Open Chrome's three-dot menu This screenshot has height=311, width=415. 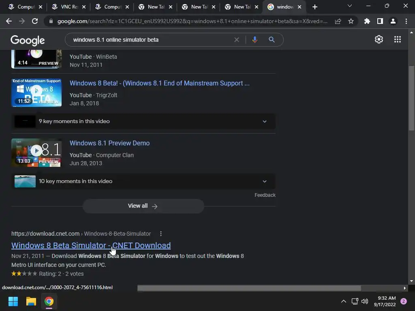[x=406, y=21]
